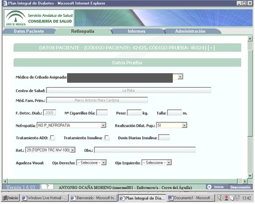Open the Datos Paciente tab
Image resolution: width=255 pixels, height=204 pixels.
[x=29, y=31]
